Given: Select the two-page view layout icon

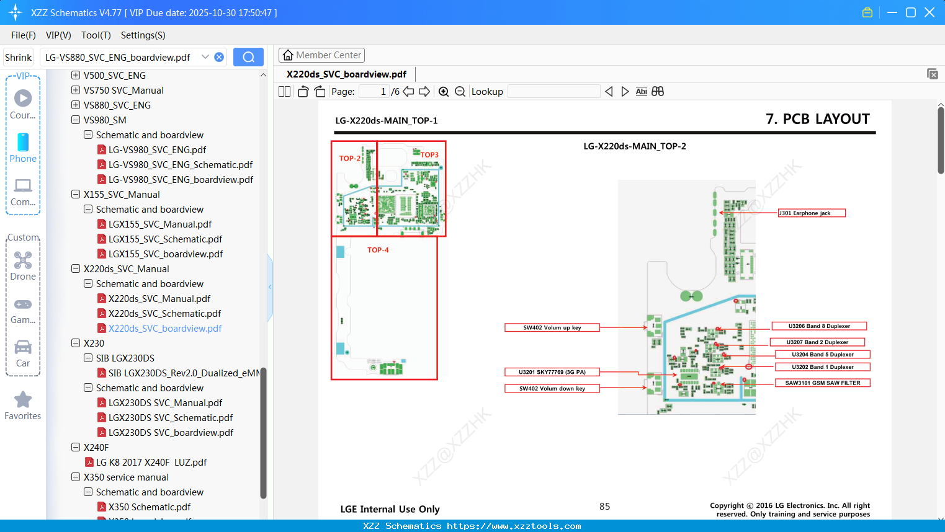Looking at the screenshot, I should pos(284,91).
